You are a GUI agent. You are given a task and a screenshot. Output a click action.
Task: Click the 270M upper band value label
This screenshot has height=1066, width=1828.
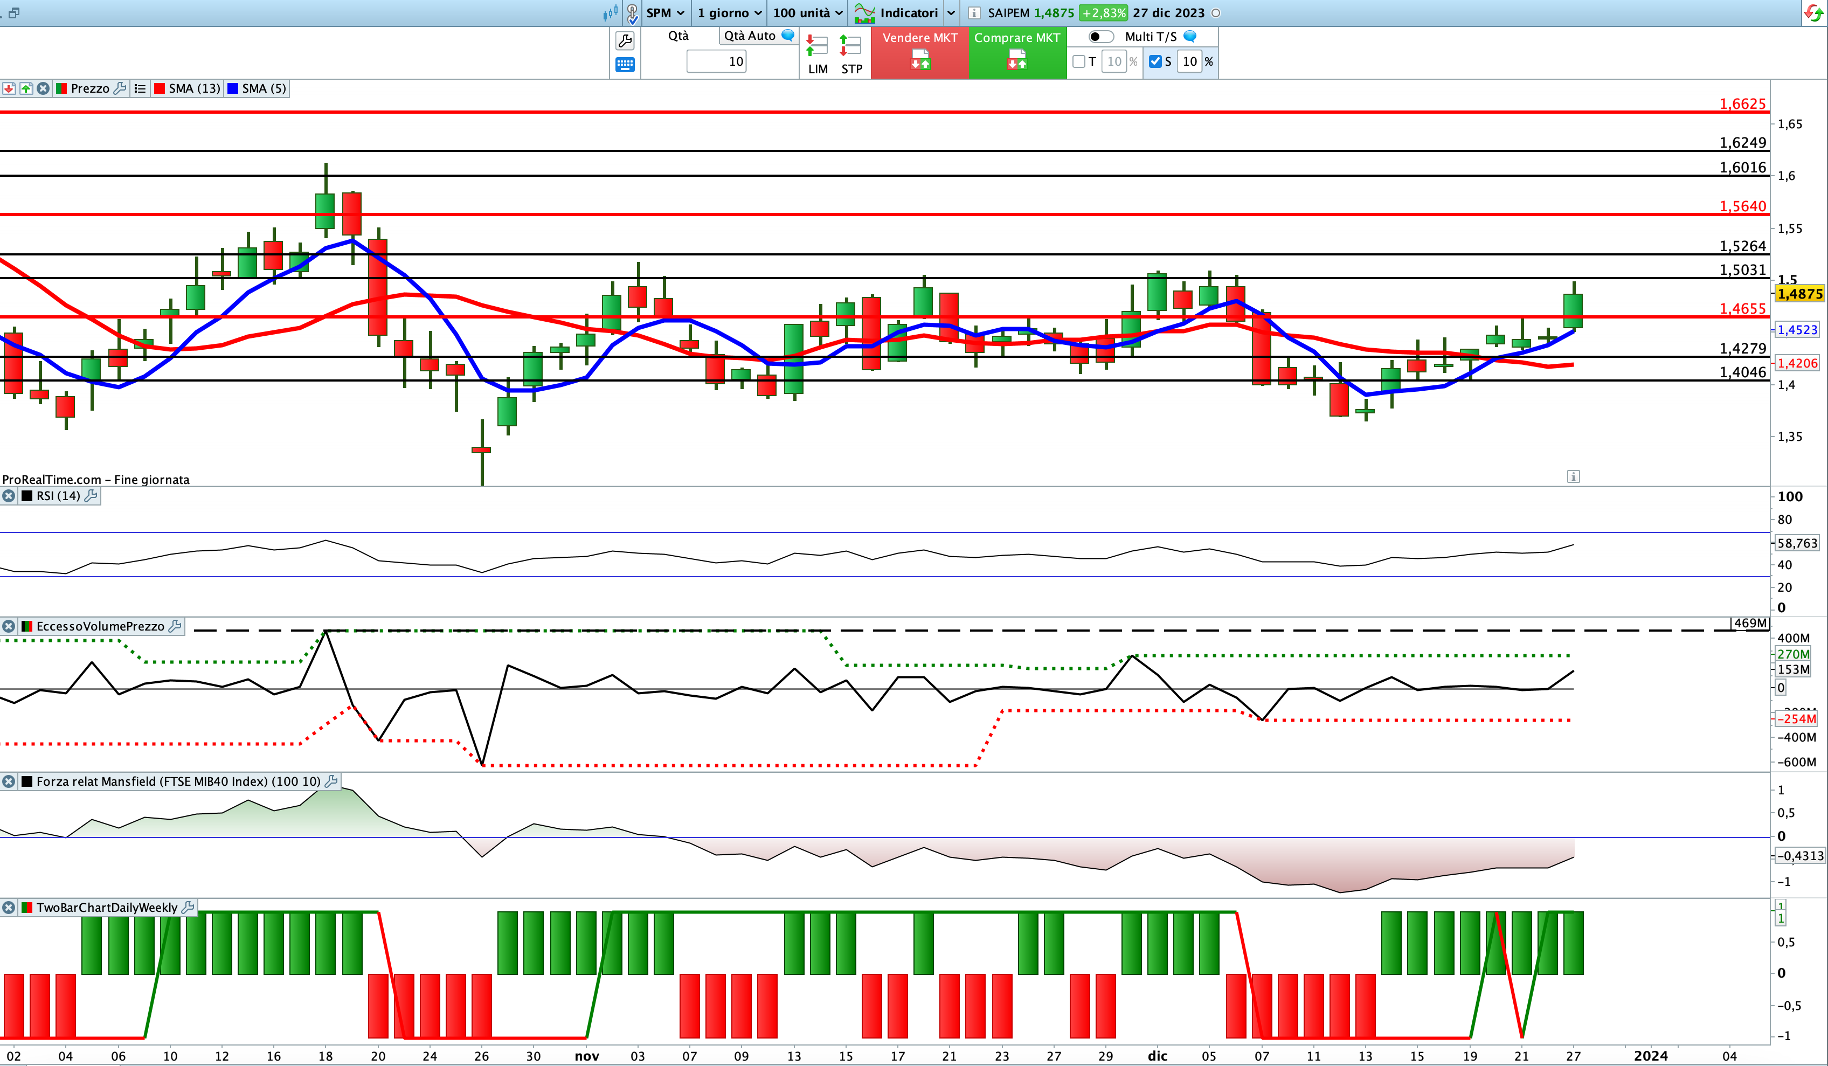tap(1793, 654)
